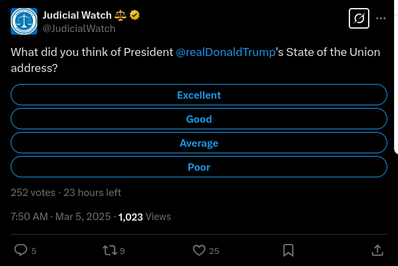
Task: Open Judicial Watch profile avatar
Action: pyautogui.click(x=24, y=21)
